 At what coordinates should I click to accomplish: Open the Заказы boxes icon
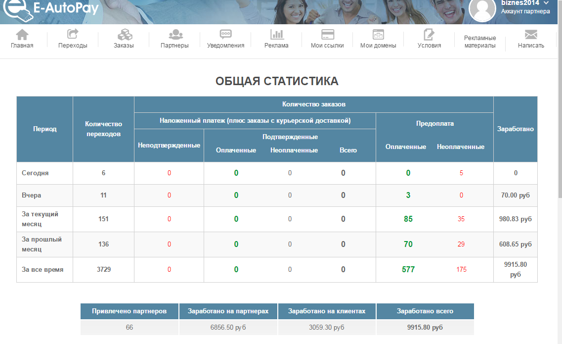124,34
